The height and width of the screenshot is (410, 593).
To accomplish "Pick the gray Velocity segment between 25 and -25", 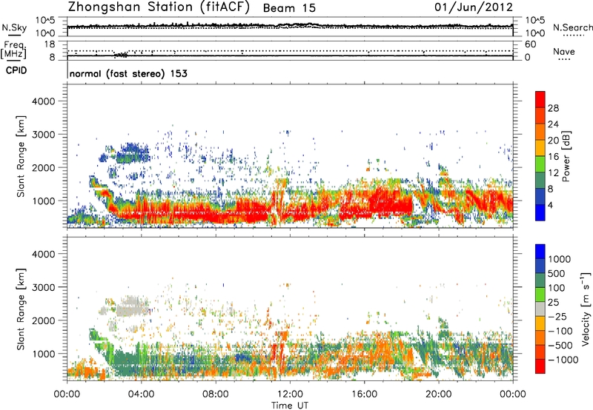I will [x=540, y=309].
